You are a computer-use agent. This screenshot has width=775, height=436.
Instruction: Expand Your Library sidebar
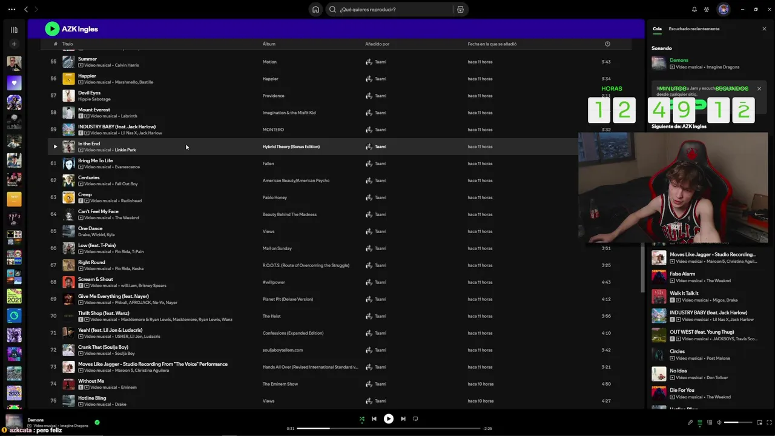click(x=14, y=30)
